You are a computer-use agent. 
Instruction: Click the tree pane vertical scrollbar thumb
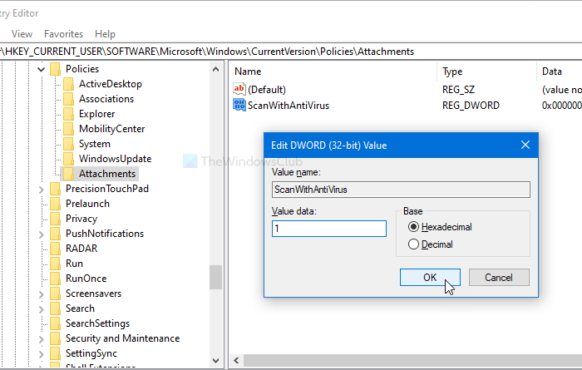(x=216, y=276)
